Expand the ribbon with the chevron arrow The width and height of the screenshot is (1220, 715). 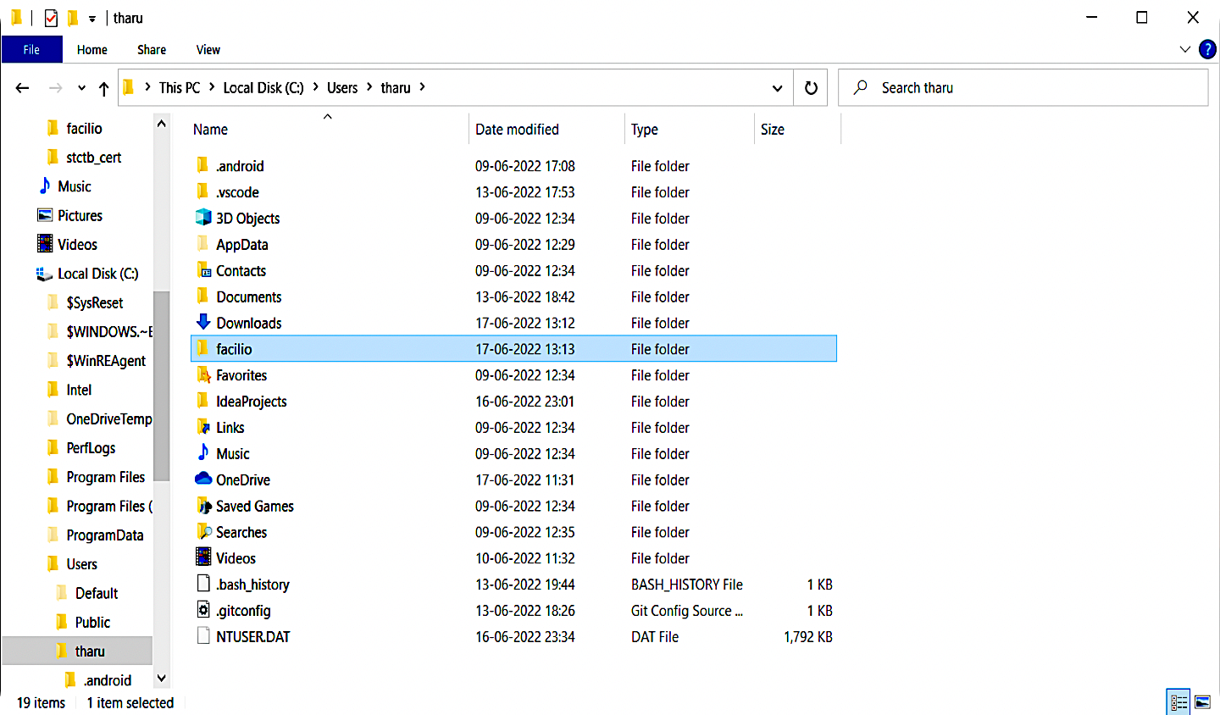[x=1184, y=49]
